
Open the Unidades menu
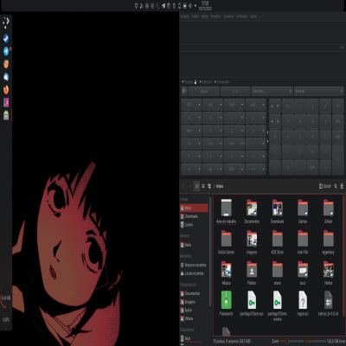click(241, 16)
